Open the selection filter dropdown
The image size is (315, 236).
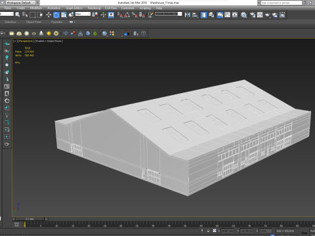[x=7, y=14]
